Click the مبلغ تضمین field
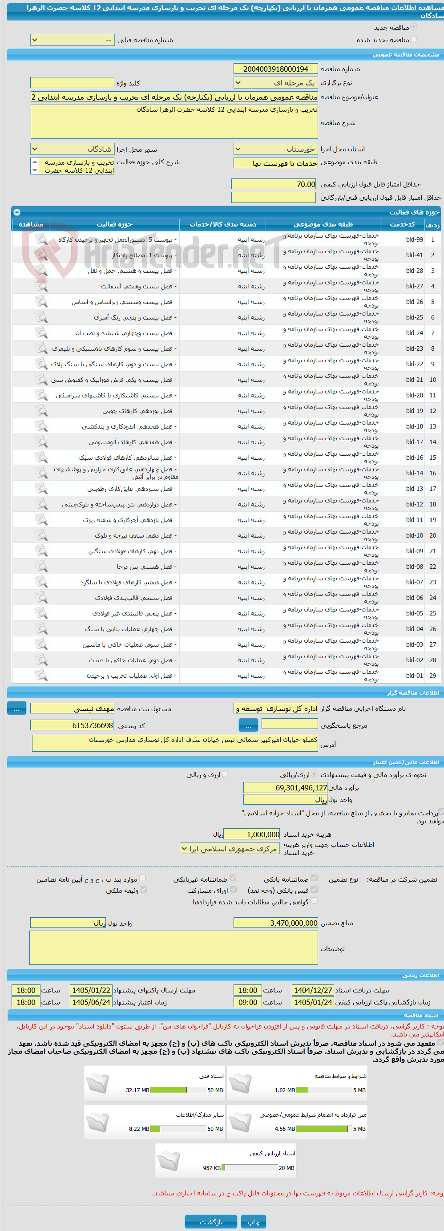Screen dimensions: 444x1231 click(276, 923)
